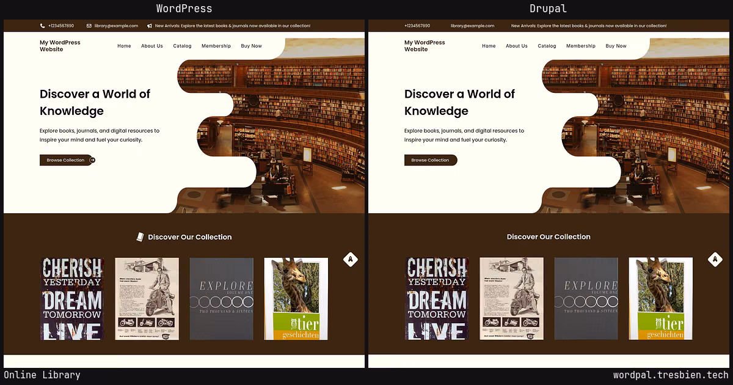Click the envelope email icon in WordPress top bar
This screenshot has height=385, width=733.
tap(89, 26)
